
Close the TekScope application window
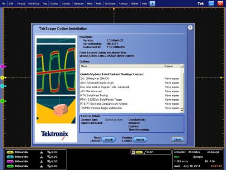pos(220,4)
